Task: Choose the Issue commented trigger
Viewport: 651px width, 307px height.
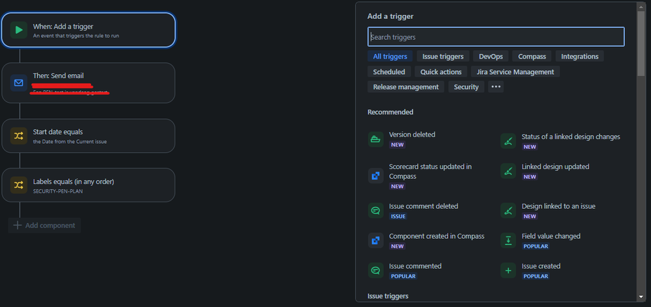Action: pos(415,266)
